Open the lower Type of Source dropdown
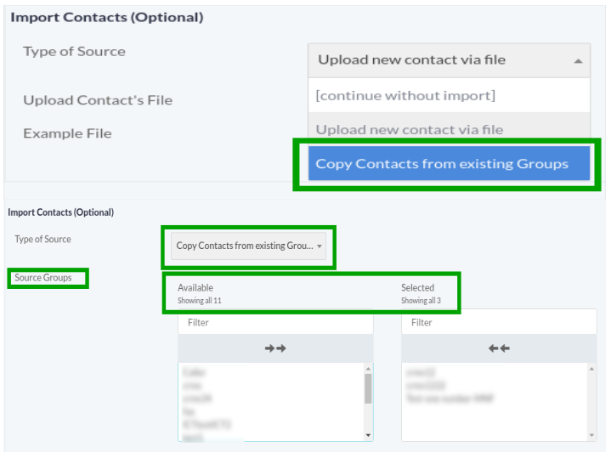The height and width of the screenshot is (458, 611). 248,246
